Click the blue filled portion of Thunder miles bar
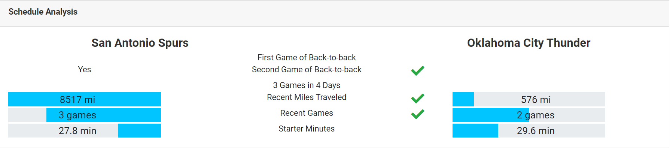Screen dimensions: 670x148 [463, 99]
